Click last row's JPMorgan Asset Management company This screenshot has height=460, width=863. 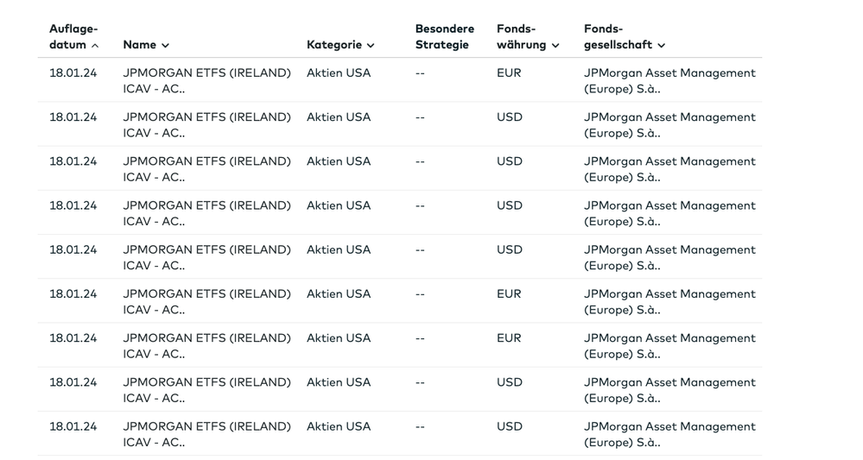click(x=669, y=433)
